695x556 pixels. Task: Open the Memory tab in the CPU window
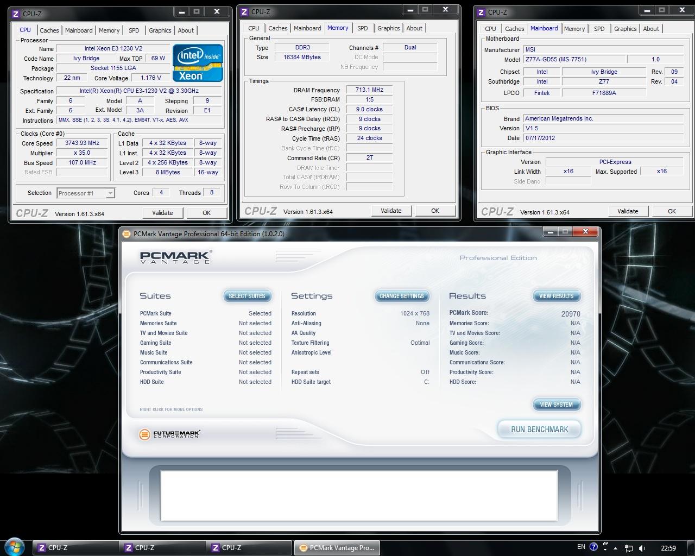(x=109, y=30)
